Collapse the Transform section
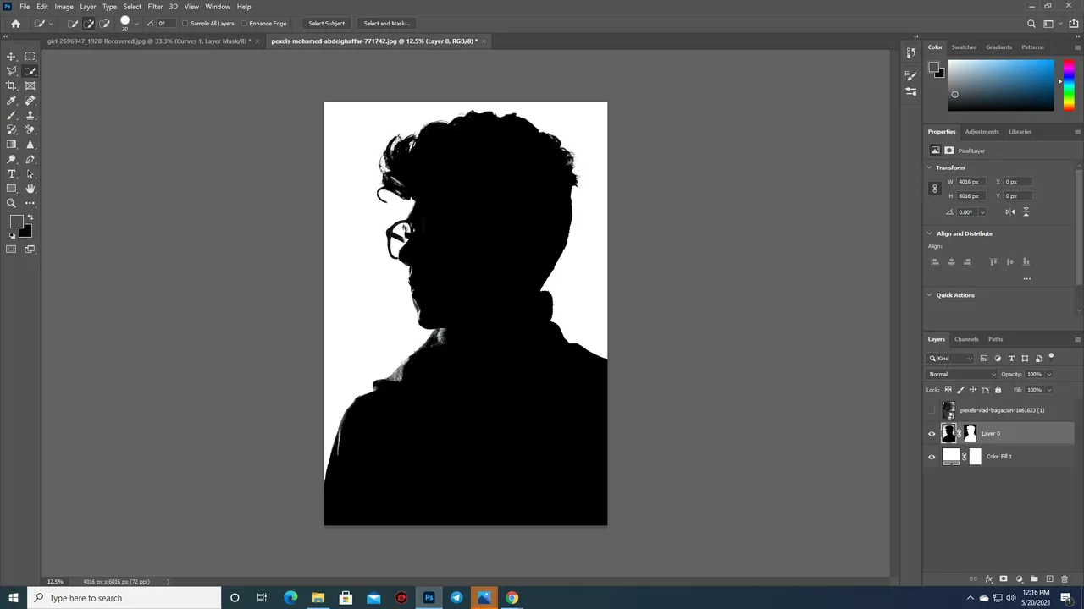 [x=929, y=167]
